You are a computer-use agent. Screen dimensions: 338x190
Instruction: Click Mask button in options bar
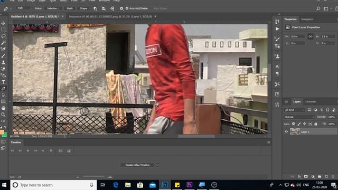coord(70,8)
